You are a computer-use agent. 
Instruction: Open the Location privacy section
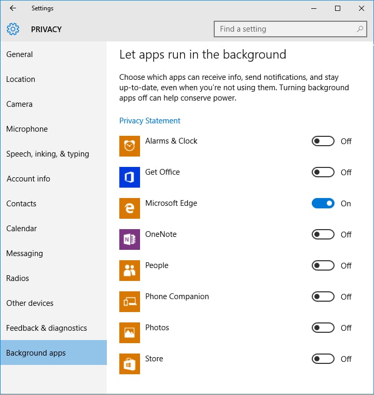click(53, 79)
